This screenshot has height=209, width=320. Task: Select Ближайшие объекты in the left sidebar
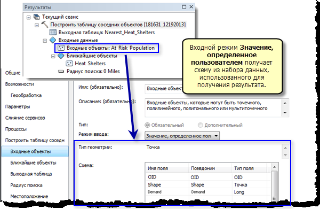coord(33,163)
